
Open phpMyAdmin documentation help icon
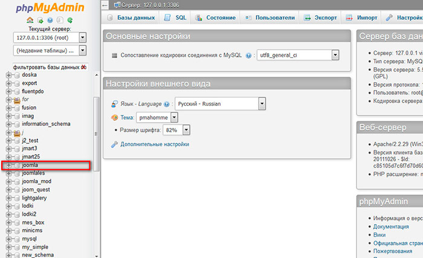(x=50, y=20)
